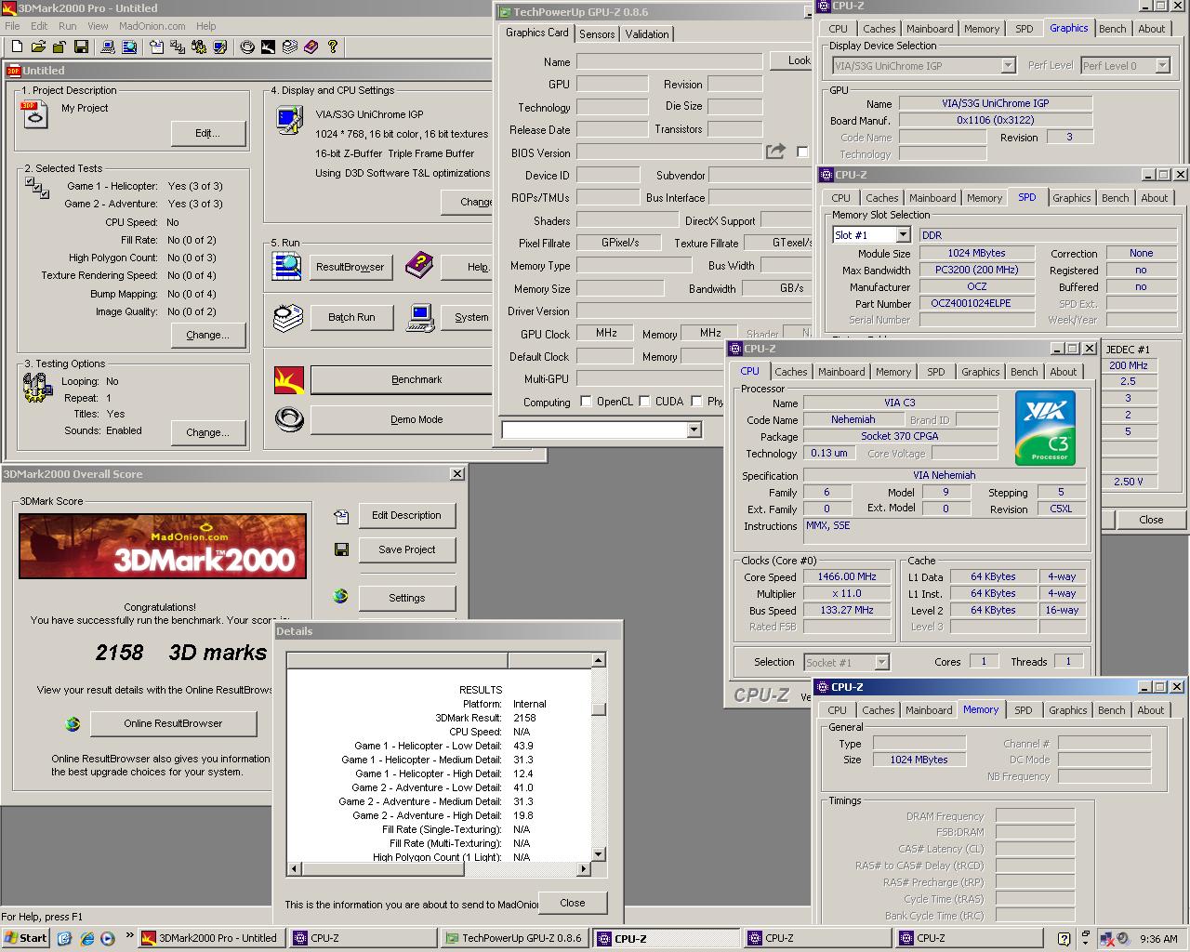
Task: Click the Lookup button in GPU-Z
Action: click(x=792, y=60)
